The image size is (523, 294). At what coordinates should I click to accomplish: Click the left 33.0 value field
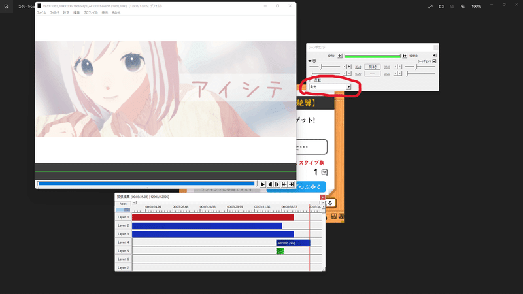pyautogui.click(x=358, y=67)
